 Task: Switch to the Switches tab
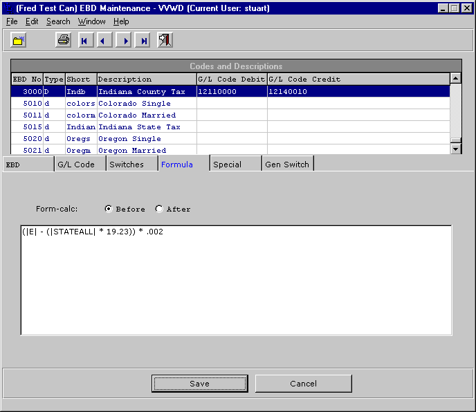[127, 165]
